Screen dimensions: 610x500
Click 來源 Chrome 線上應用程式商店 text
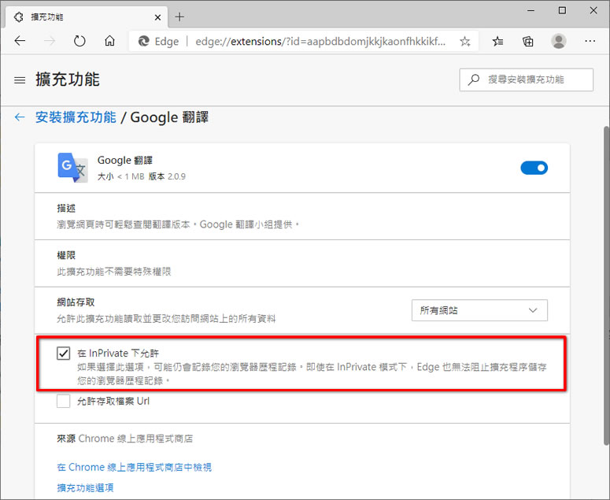coord(125,439)
